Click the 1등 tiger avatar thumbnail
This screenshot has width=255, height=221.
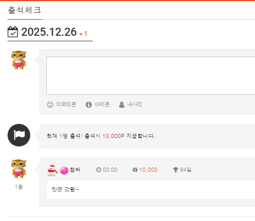[x=19, y=169]
